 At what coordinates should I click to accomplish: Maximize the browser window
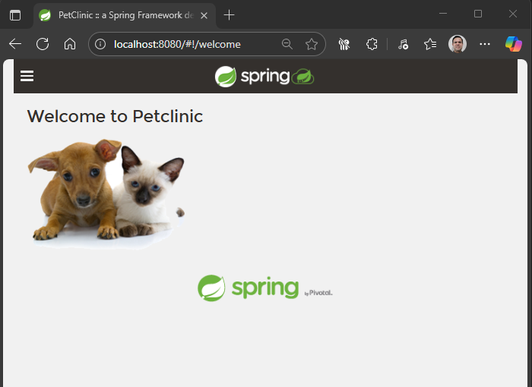coord(478,14)
